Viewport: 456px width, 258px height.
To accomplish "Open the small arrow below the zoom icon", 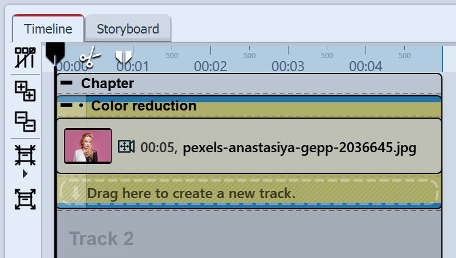I will tap(25, 174).
